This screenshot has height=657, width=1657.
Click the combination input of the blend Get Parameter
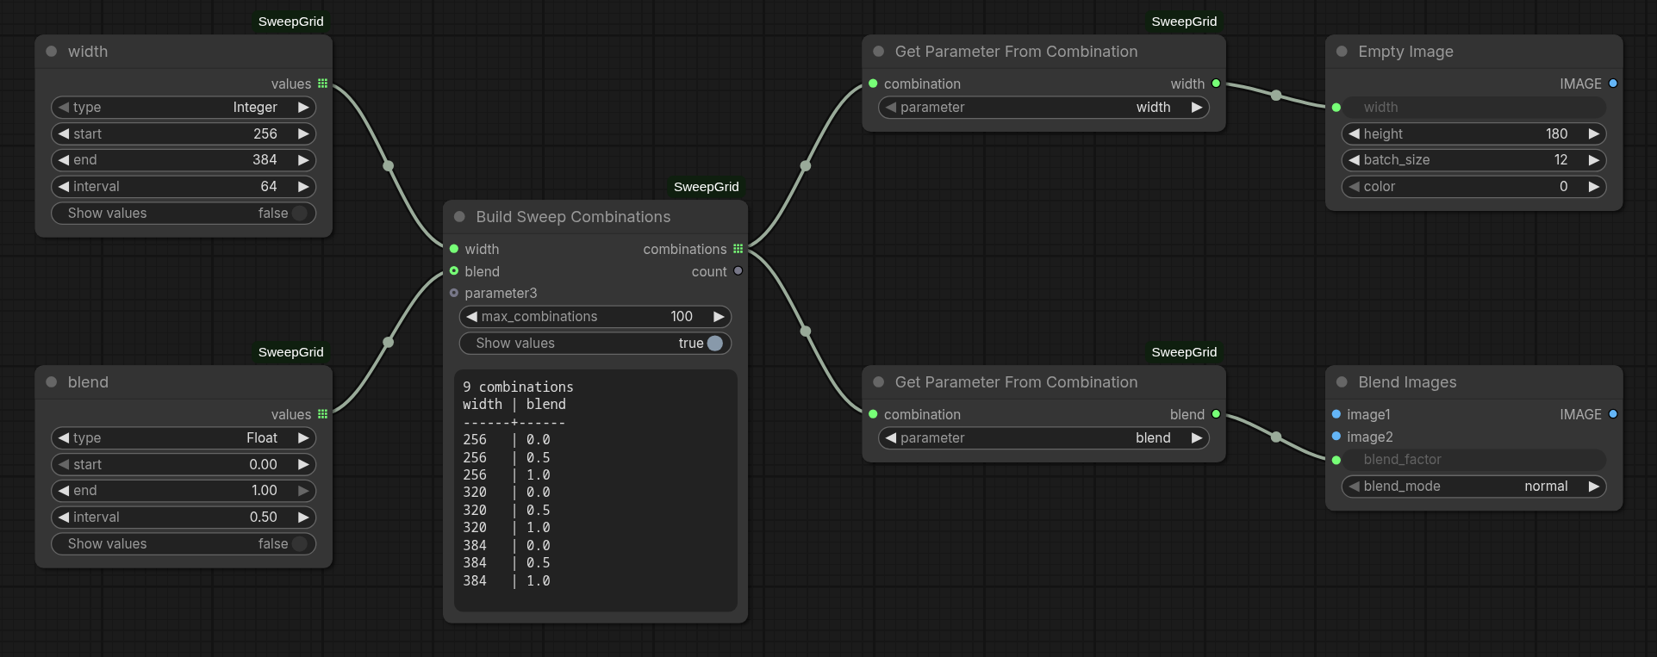coord(874,414)
